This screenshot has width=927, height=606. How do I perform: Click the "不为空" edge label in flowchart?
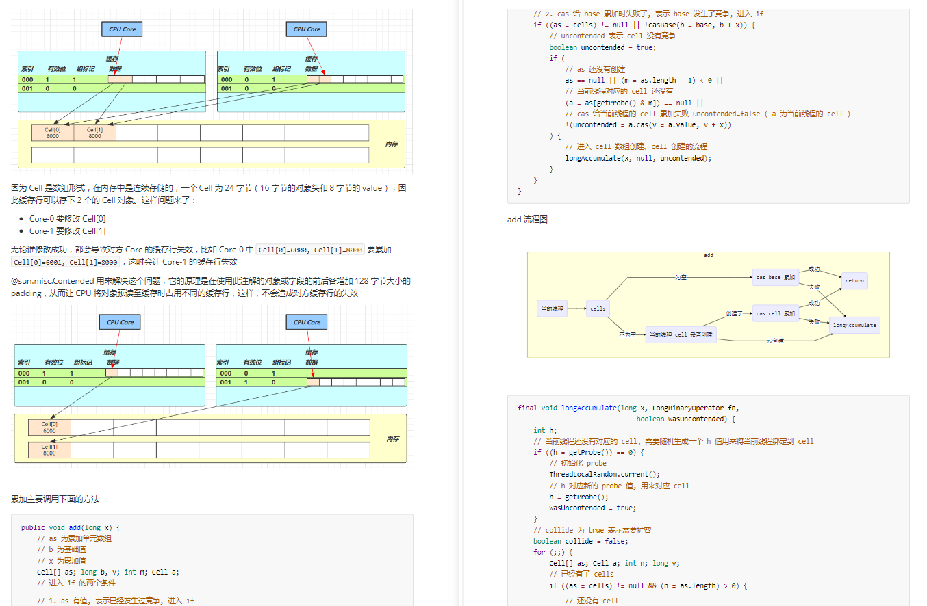(627, 335)
